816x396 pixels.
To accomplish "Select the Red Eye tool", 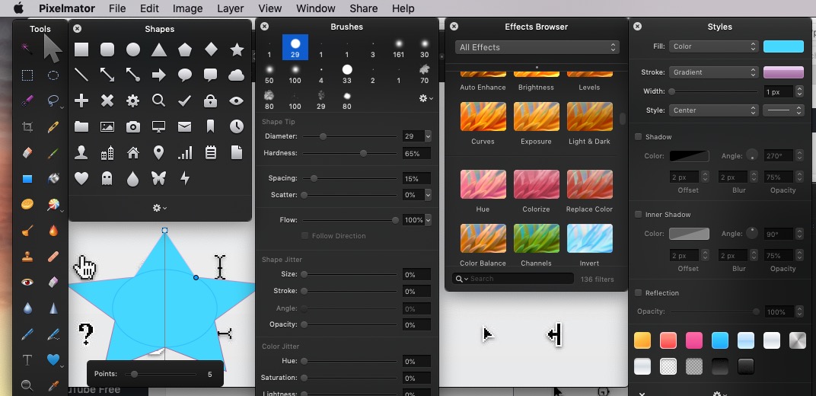I will pos(27,282).
